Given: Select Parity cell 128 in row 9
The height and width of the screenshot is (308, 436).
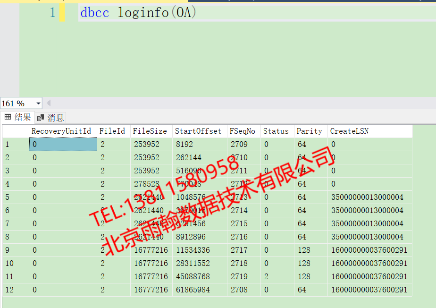Looking at the screenshot, I should click(x=310, y=250).
